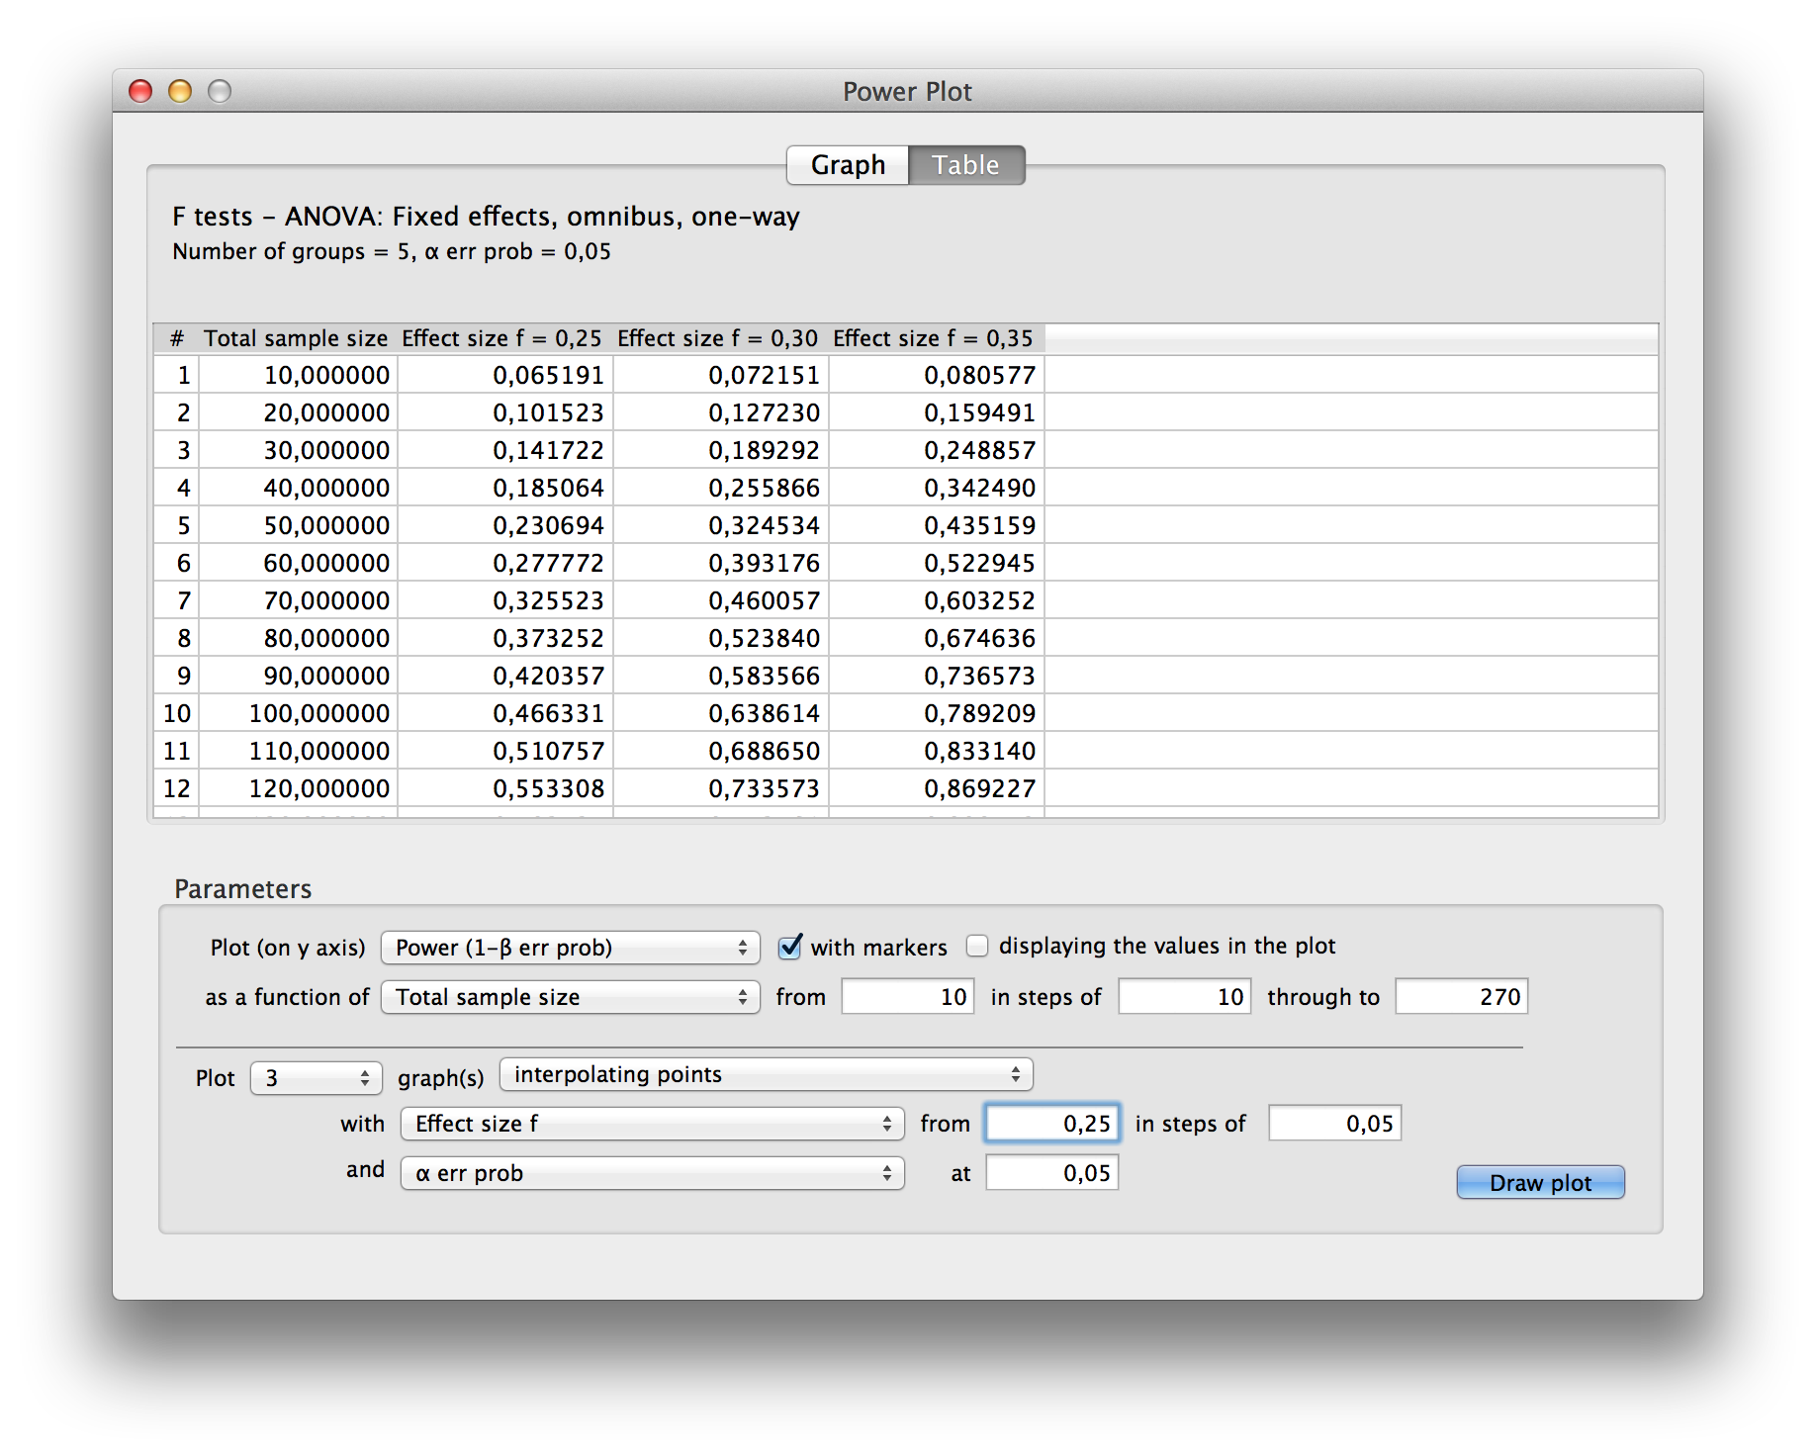Click the α err prob 'at' field
Image resolution: width=1816 pixels, height=1456 pixels.
1052,1172
